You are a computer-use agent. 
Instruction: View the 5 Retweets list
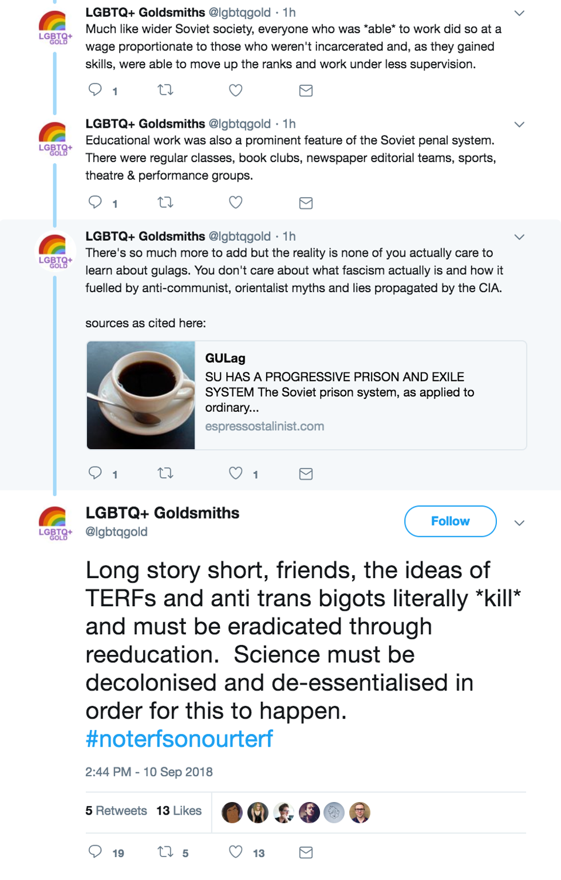coord(116,811)
